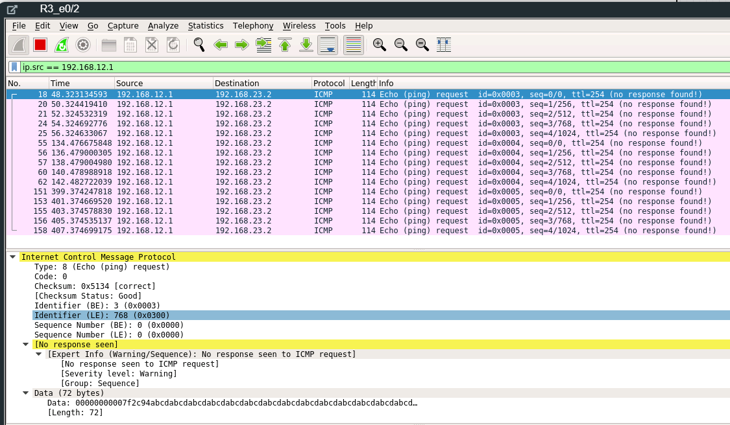Go to the last packet
Screen dimensions: 730x425
(x=305, y=45)
